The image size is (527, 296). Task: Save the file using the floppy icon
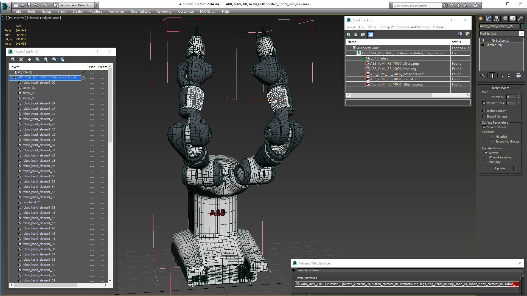coord(29,5)
